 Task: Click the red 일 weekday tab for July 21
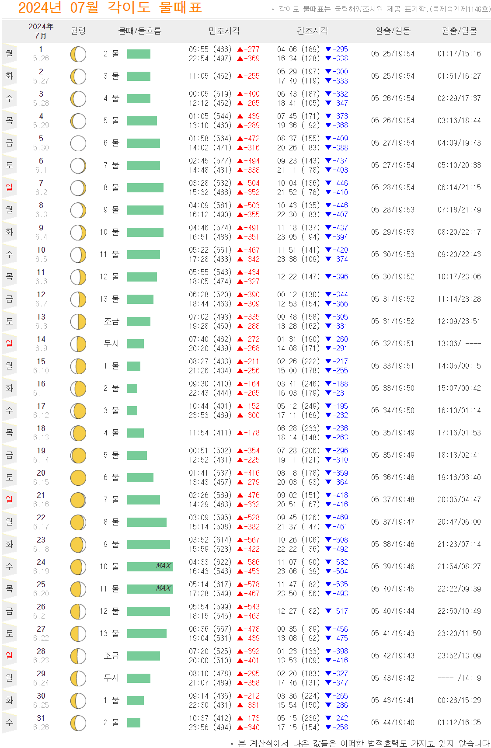[x=9, y=500]
